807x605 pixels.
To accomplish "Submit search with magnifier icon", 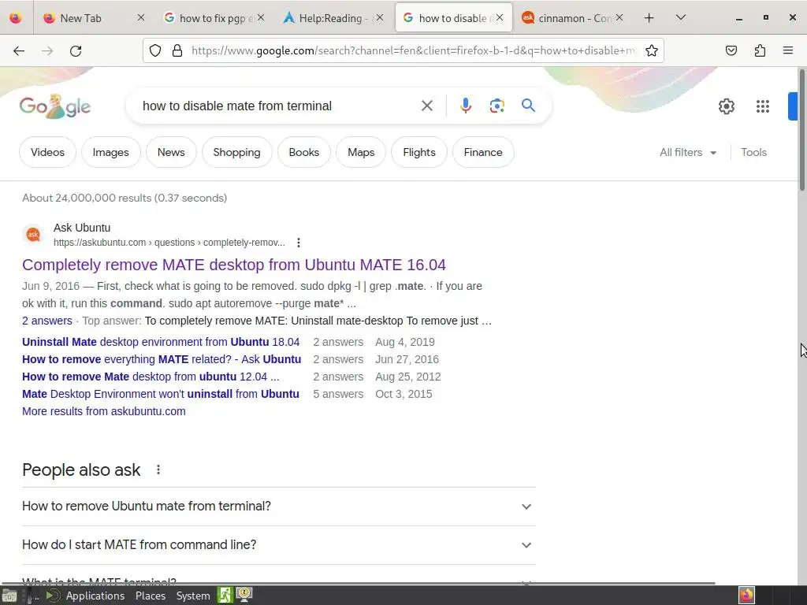I will (x=528, y=106).
